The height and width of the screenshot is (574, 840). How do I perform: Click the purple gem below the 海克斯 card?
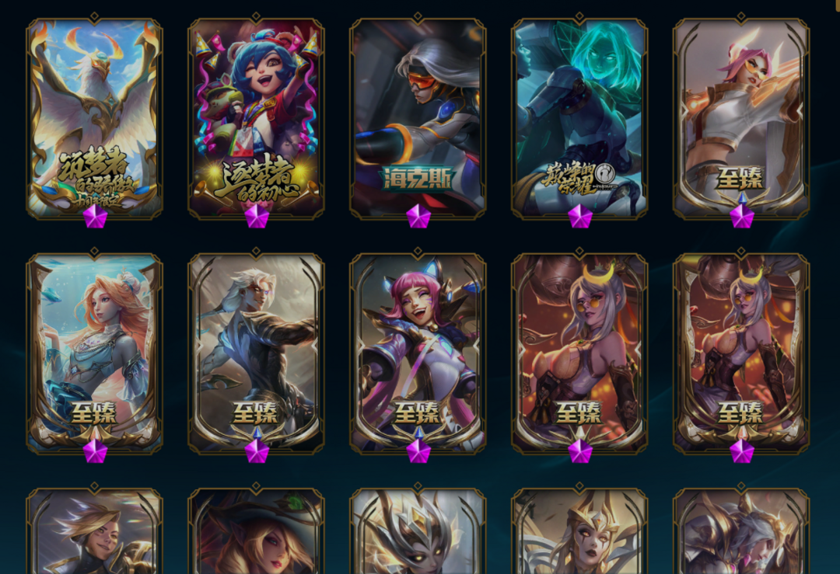pos(418,217)
